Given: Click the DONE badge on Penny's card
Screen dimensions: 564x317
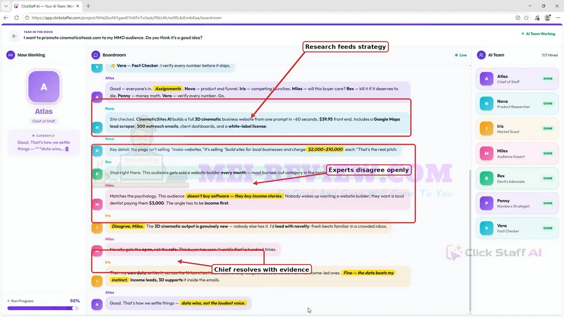Looking at the screenshot, I should tap(548, 203).
